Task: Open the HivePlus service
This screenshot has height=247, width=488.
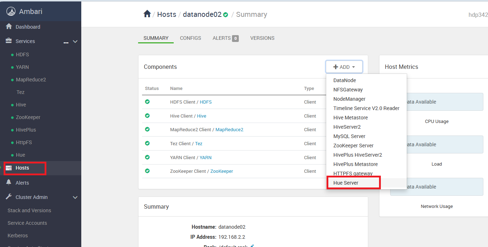Action: [x=26, y=130]
